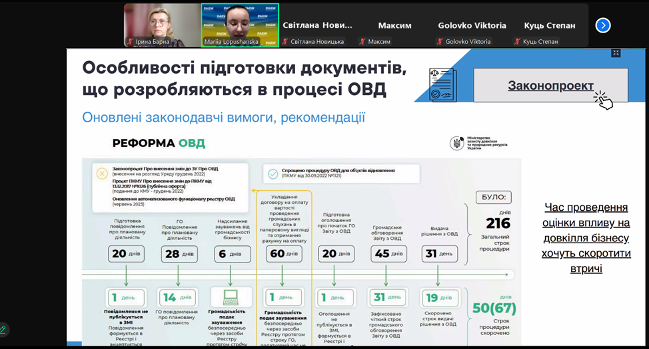Viewport: 649px width, 349px height.
Task: Click the '28 днів' box
Action: point(179,253)
